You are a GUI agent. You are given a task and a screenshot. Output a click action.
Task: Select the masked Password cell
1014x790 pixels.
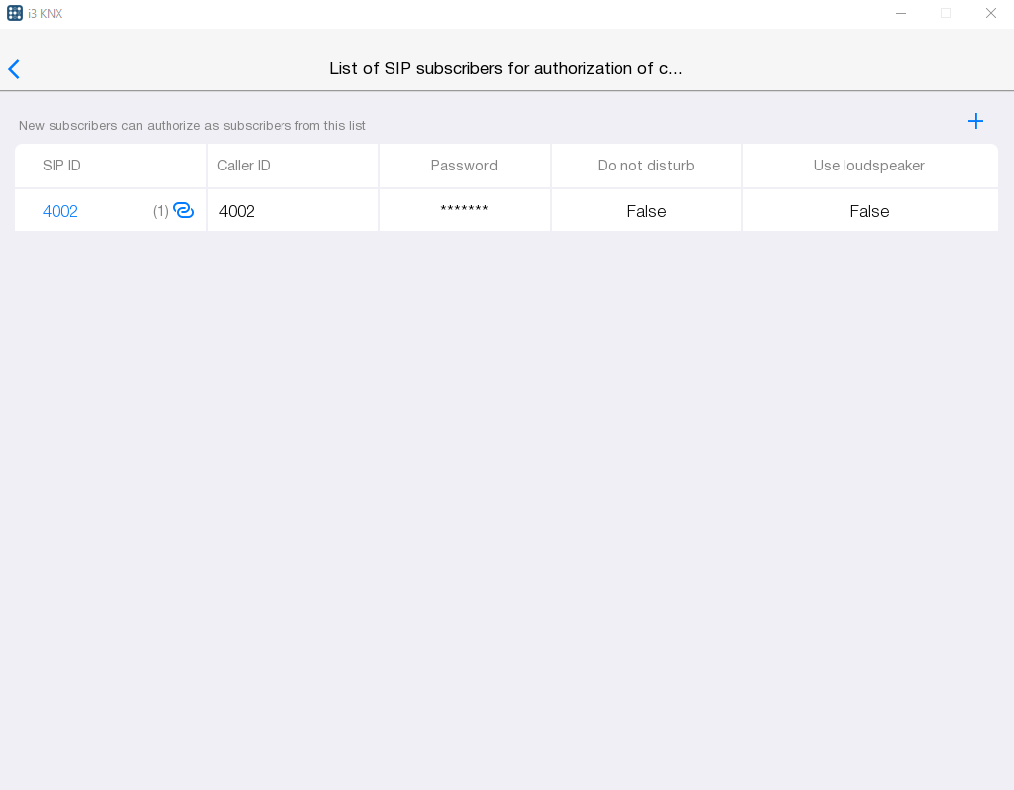tap(464, 211)
